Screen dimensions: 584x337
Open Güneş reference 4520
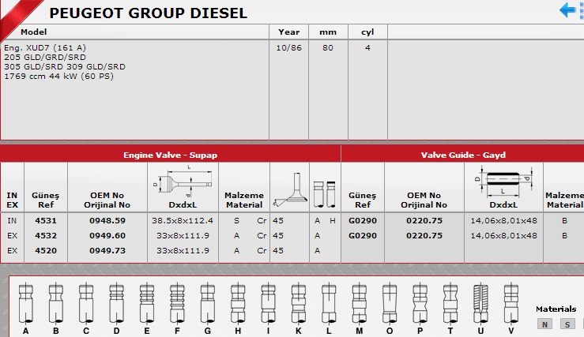point(46,250)
